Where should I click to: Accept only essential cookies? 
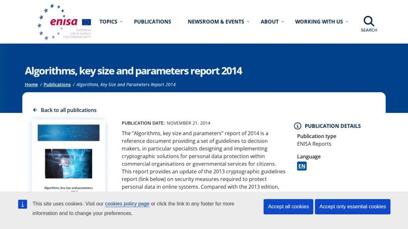[x=353, y=207]
